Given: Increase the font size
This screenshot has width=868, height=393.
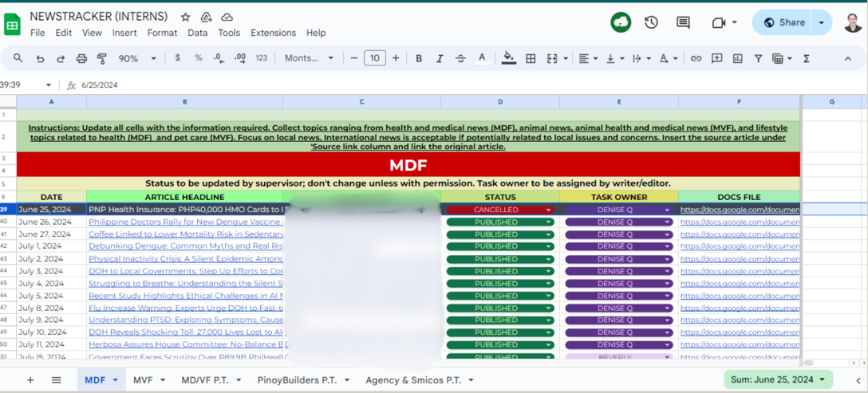Looking at the screenshot, I should tap(395, 58).
